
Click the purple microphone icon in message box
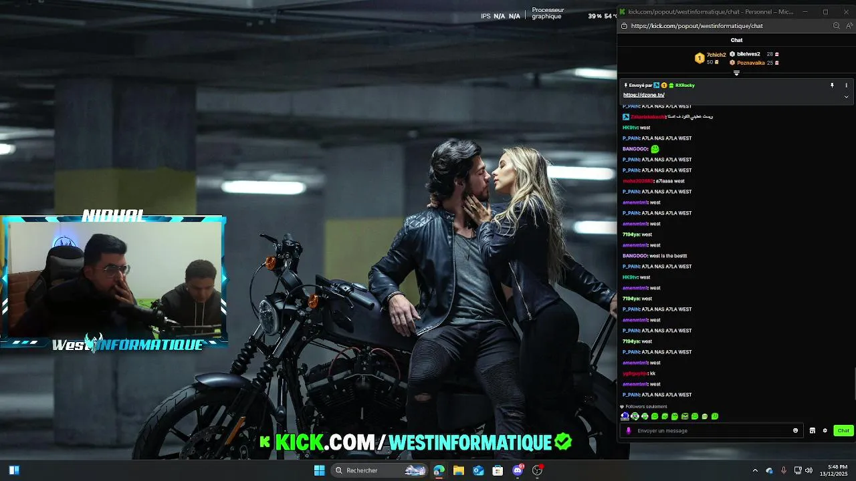pyautogui.click(x=628, y=431)
